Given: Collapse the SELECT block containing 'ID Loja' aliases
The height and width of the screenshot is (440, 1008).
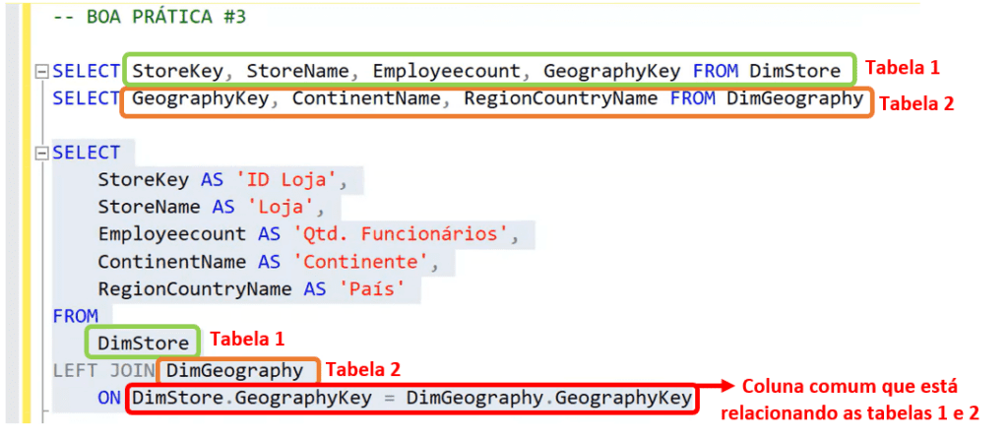Looking at the screenshot, I should click(42, 154).
